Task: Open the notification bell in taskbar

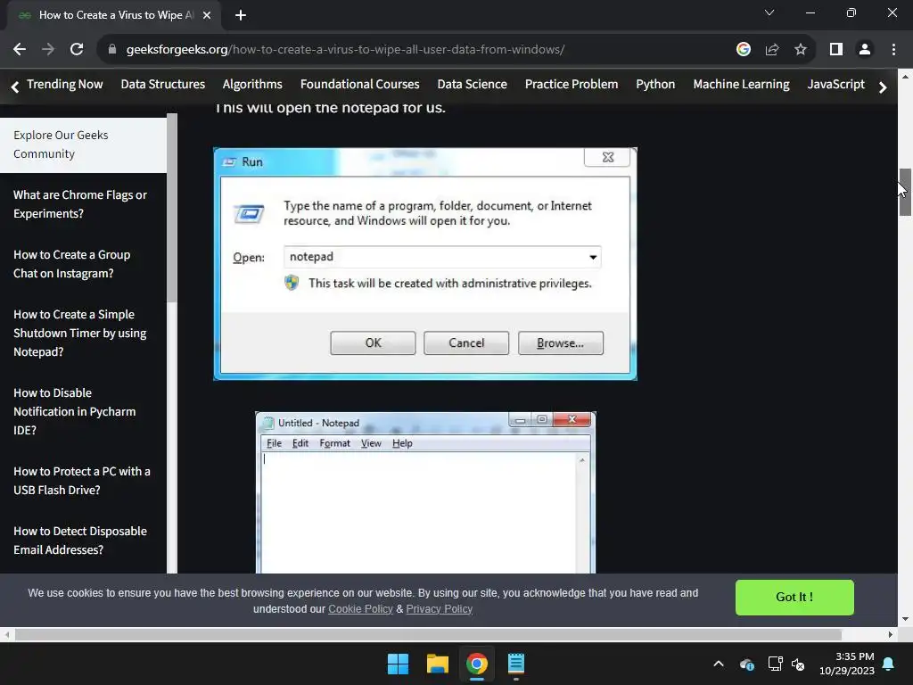Action: 889,664
